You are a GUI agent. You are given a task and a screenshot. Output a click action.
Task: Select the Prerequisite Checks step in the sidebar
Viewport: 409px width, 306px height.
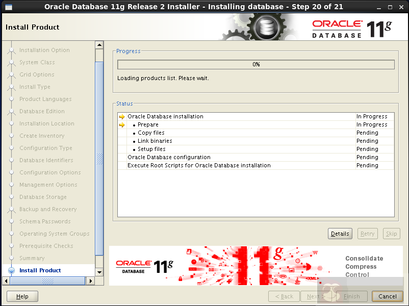tap(46, 246)
